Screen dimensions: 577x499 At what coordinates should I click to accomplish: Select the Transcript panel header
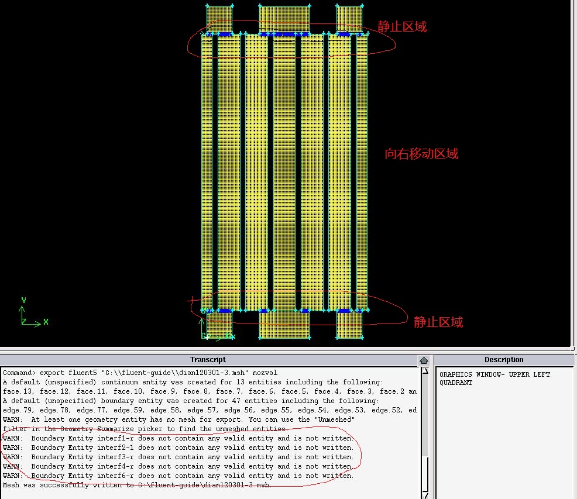[208, 360]
